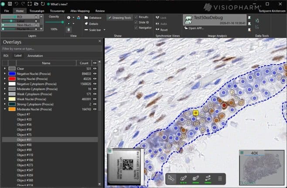Hide Strong Nuclei (Proscia) label eye icon
This screenshot has height=188, width=287.
[x=95, y=79]
